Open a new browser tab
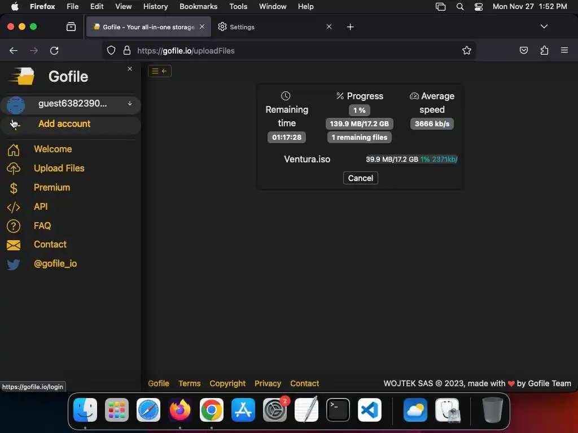The height and width of the screenshot is (433, 578). coord(350,27)
